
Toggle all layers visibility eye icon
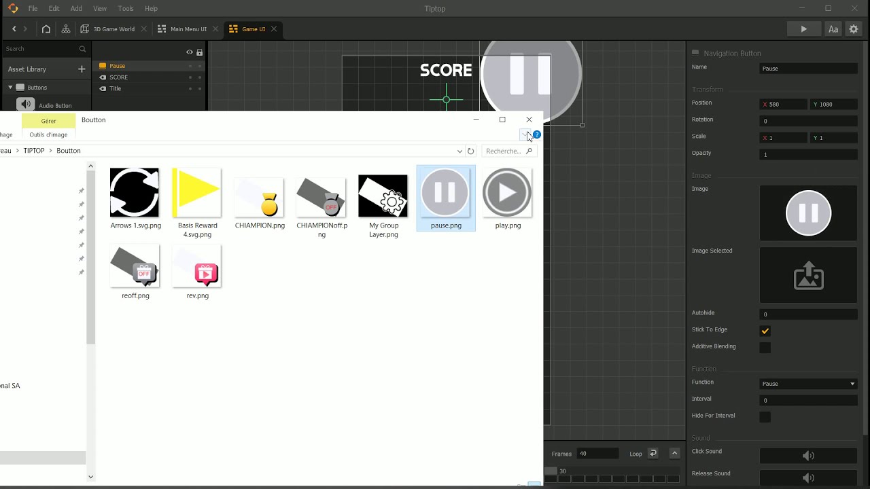click(190, 52)
